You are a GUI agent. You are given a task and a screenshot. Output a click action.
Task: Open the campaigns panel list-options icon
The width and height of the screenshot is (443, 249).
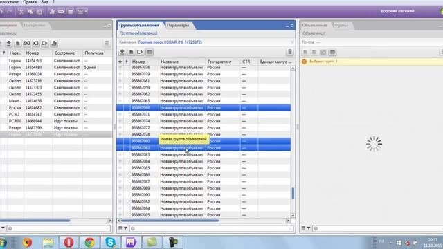[x=107, y=43]
